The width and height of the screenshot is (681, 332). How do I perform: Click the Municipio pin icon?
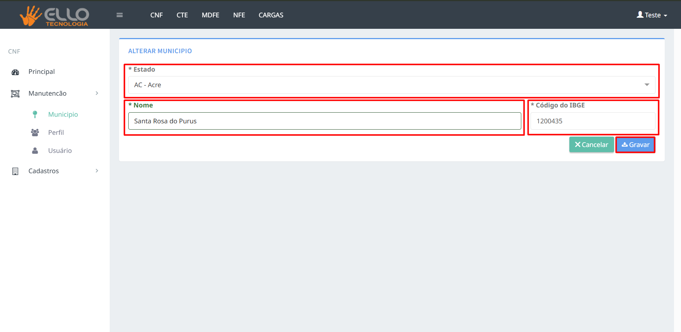pos(35,114)
